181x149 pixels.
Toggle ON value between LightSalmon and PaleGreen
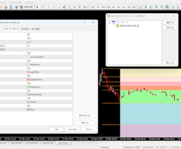50,83
